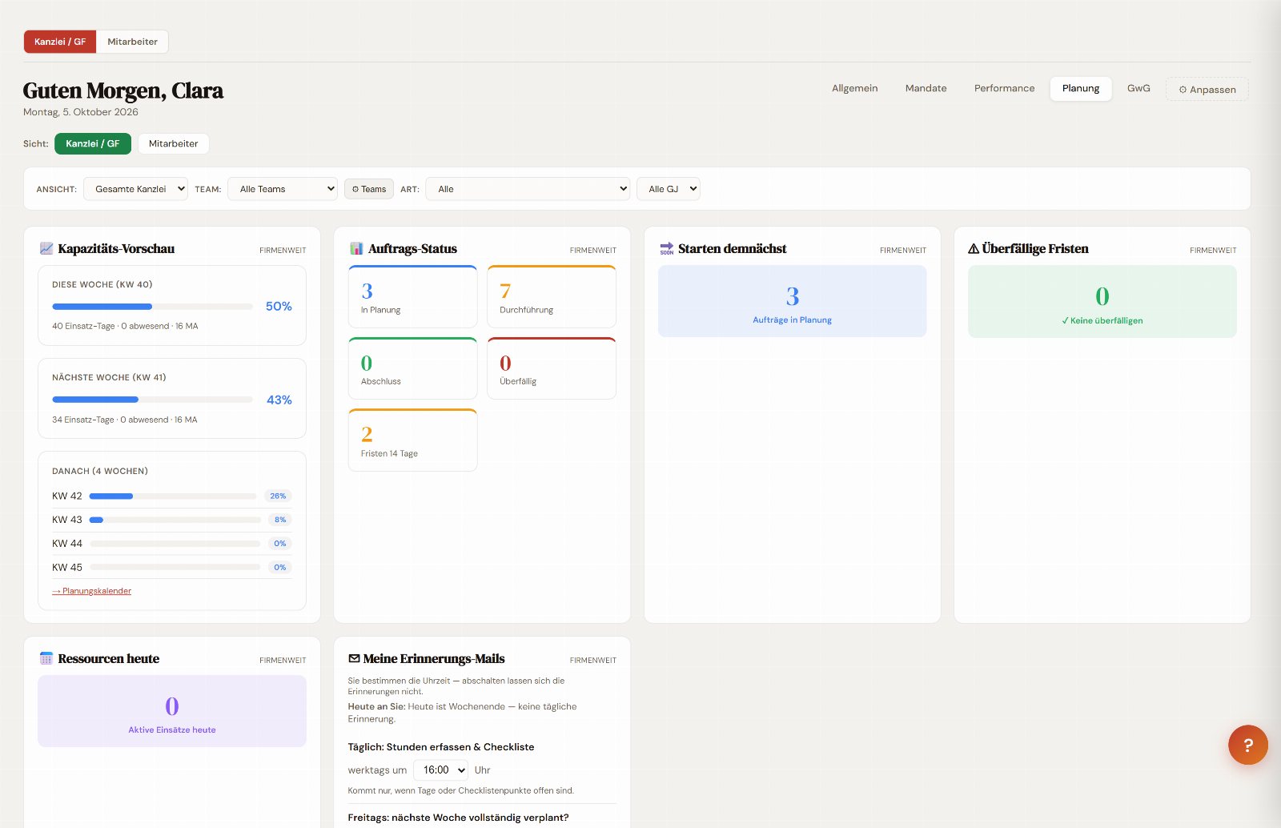Screen dimensions: 1281x828
Task: Open the Überfällig status card
Action: coord(552,368)
